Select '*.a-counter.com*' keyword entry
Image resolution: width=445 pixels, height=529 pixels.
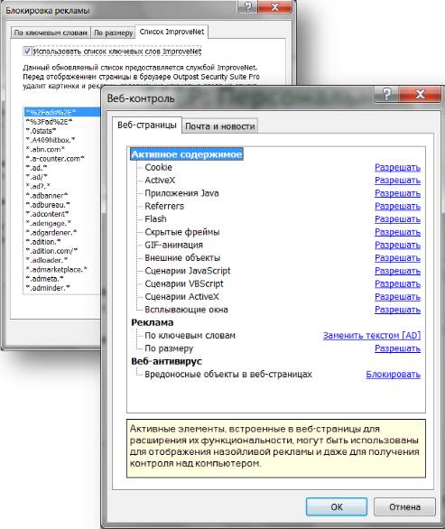[x=55, y=158]
